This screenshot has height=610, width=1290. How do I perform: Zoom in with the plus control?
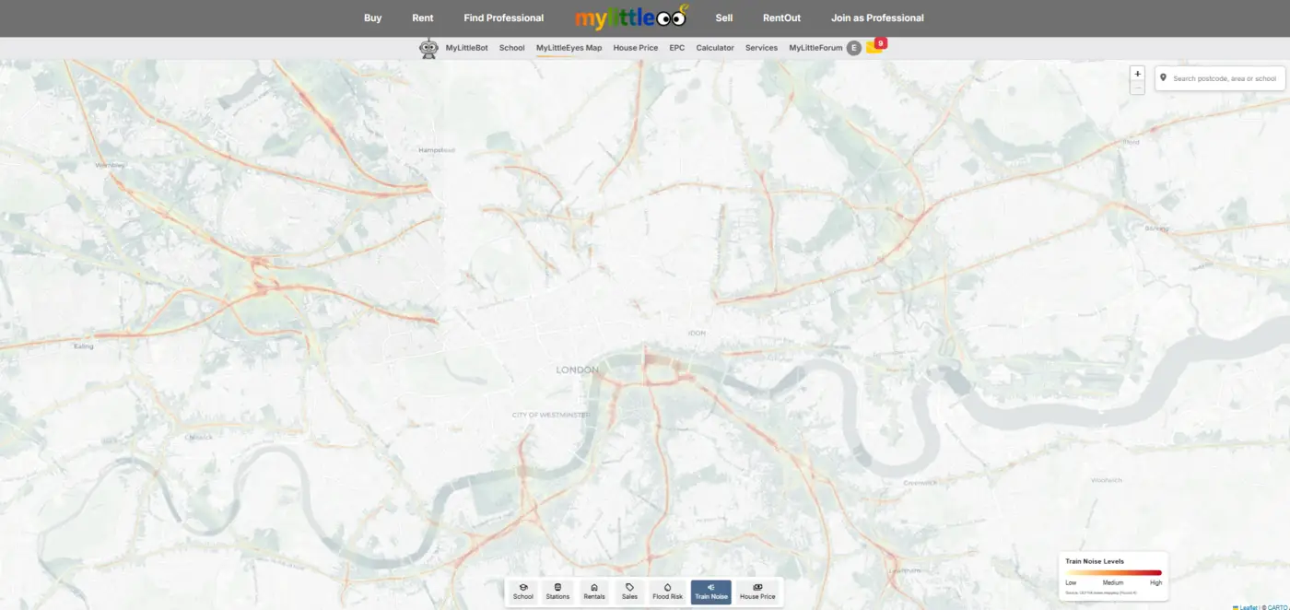pyautogui.click(x=1137, y=73)
